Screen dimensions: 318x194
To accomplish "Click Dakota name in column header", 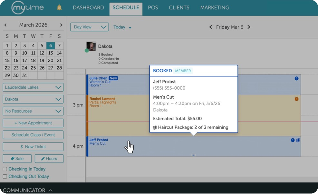I will [105, 46].
